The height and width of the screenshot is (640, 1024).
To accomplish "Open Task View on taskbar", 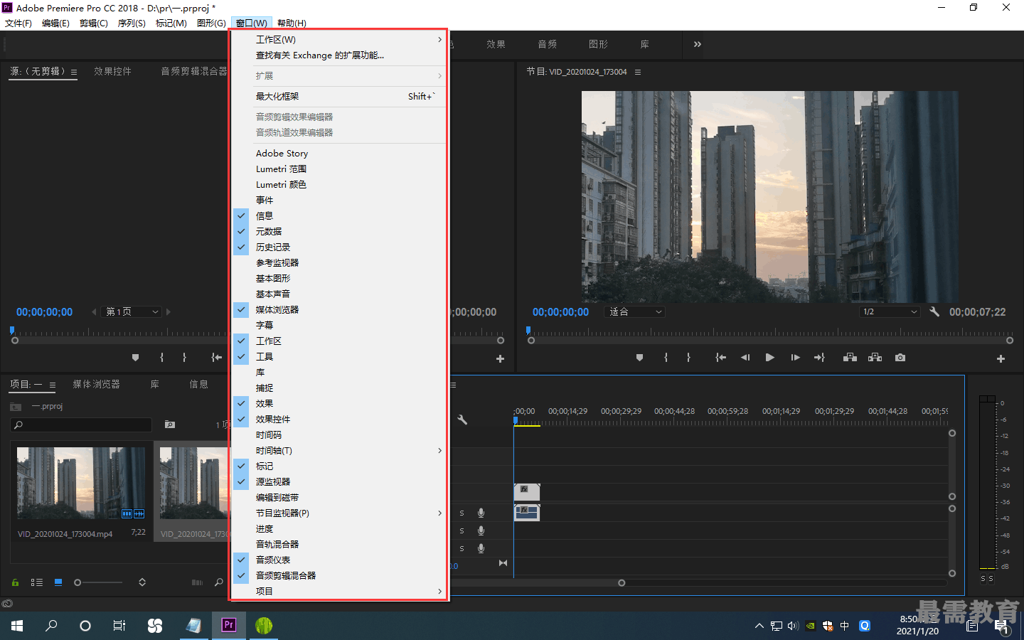I will [x=119, y=626].
